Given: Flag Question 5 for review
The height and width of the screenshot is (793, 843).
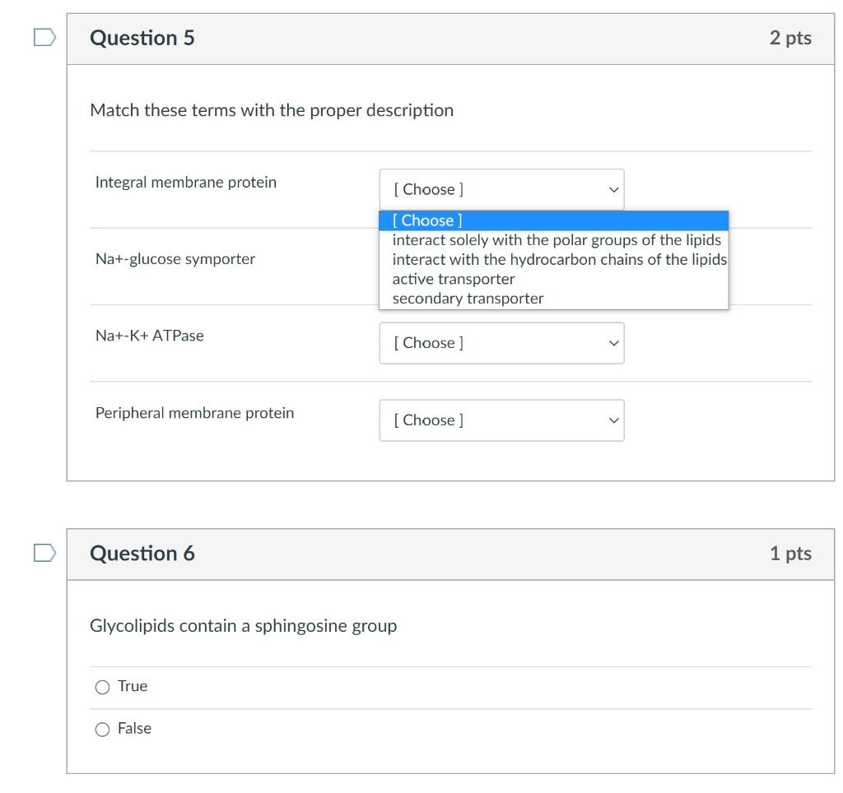Looking at the screenshot, I should pos(44,38).
